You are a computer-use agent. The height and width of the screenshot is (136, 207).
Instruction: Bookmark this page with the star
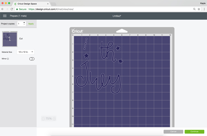tap(199, 9)
